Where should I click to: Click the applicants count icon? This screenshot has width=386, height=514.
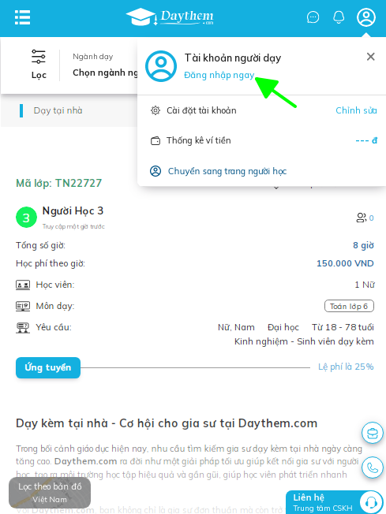tap(362, 218)
